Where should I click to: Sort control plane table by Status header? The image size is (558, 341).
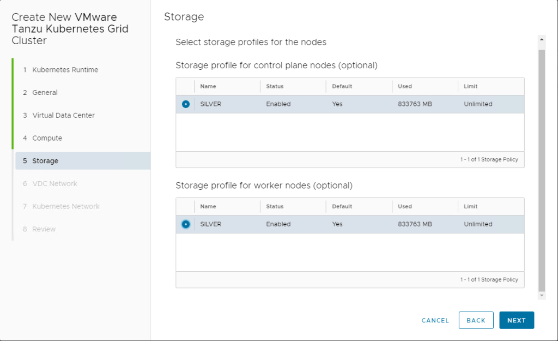point(275,86)
